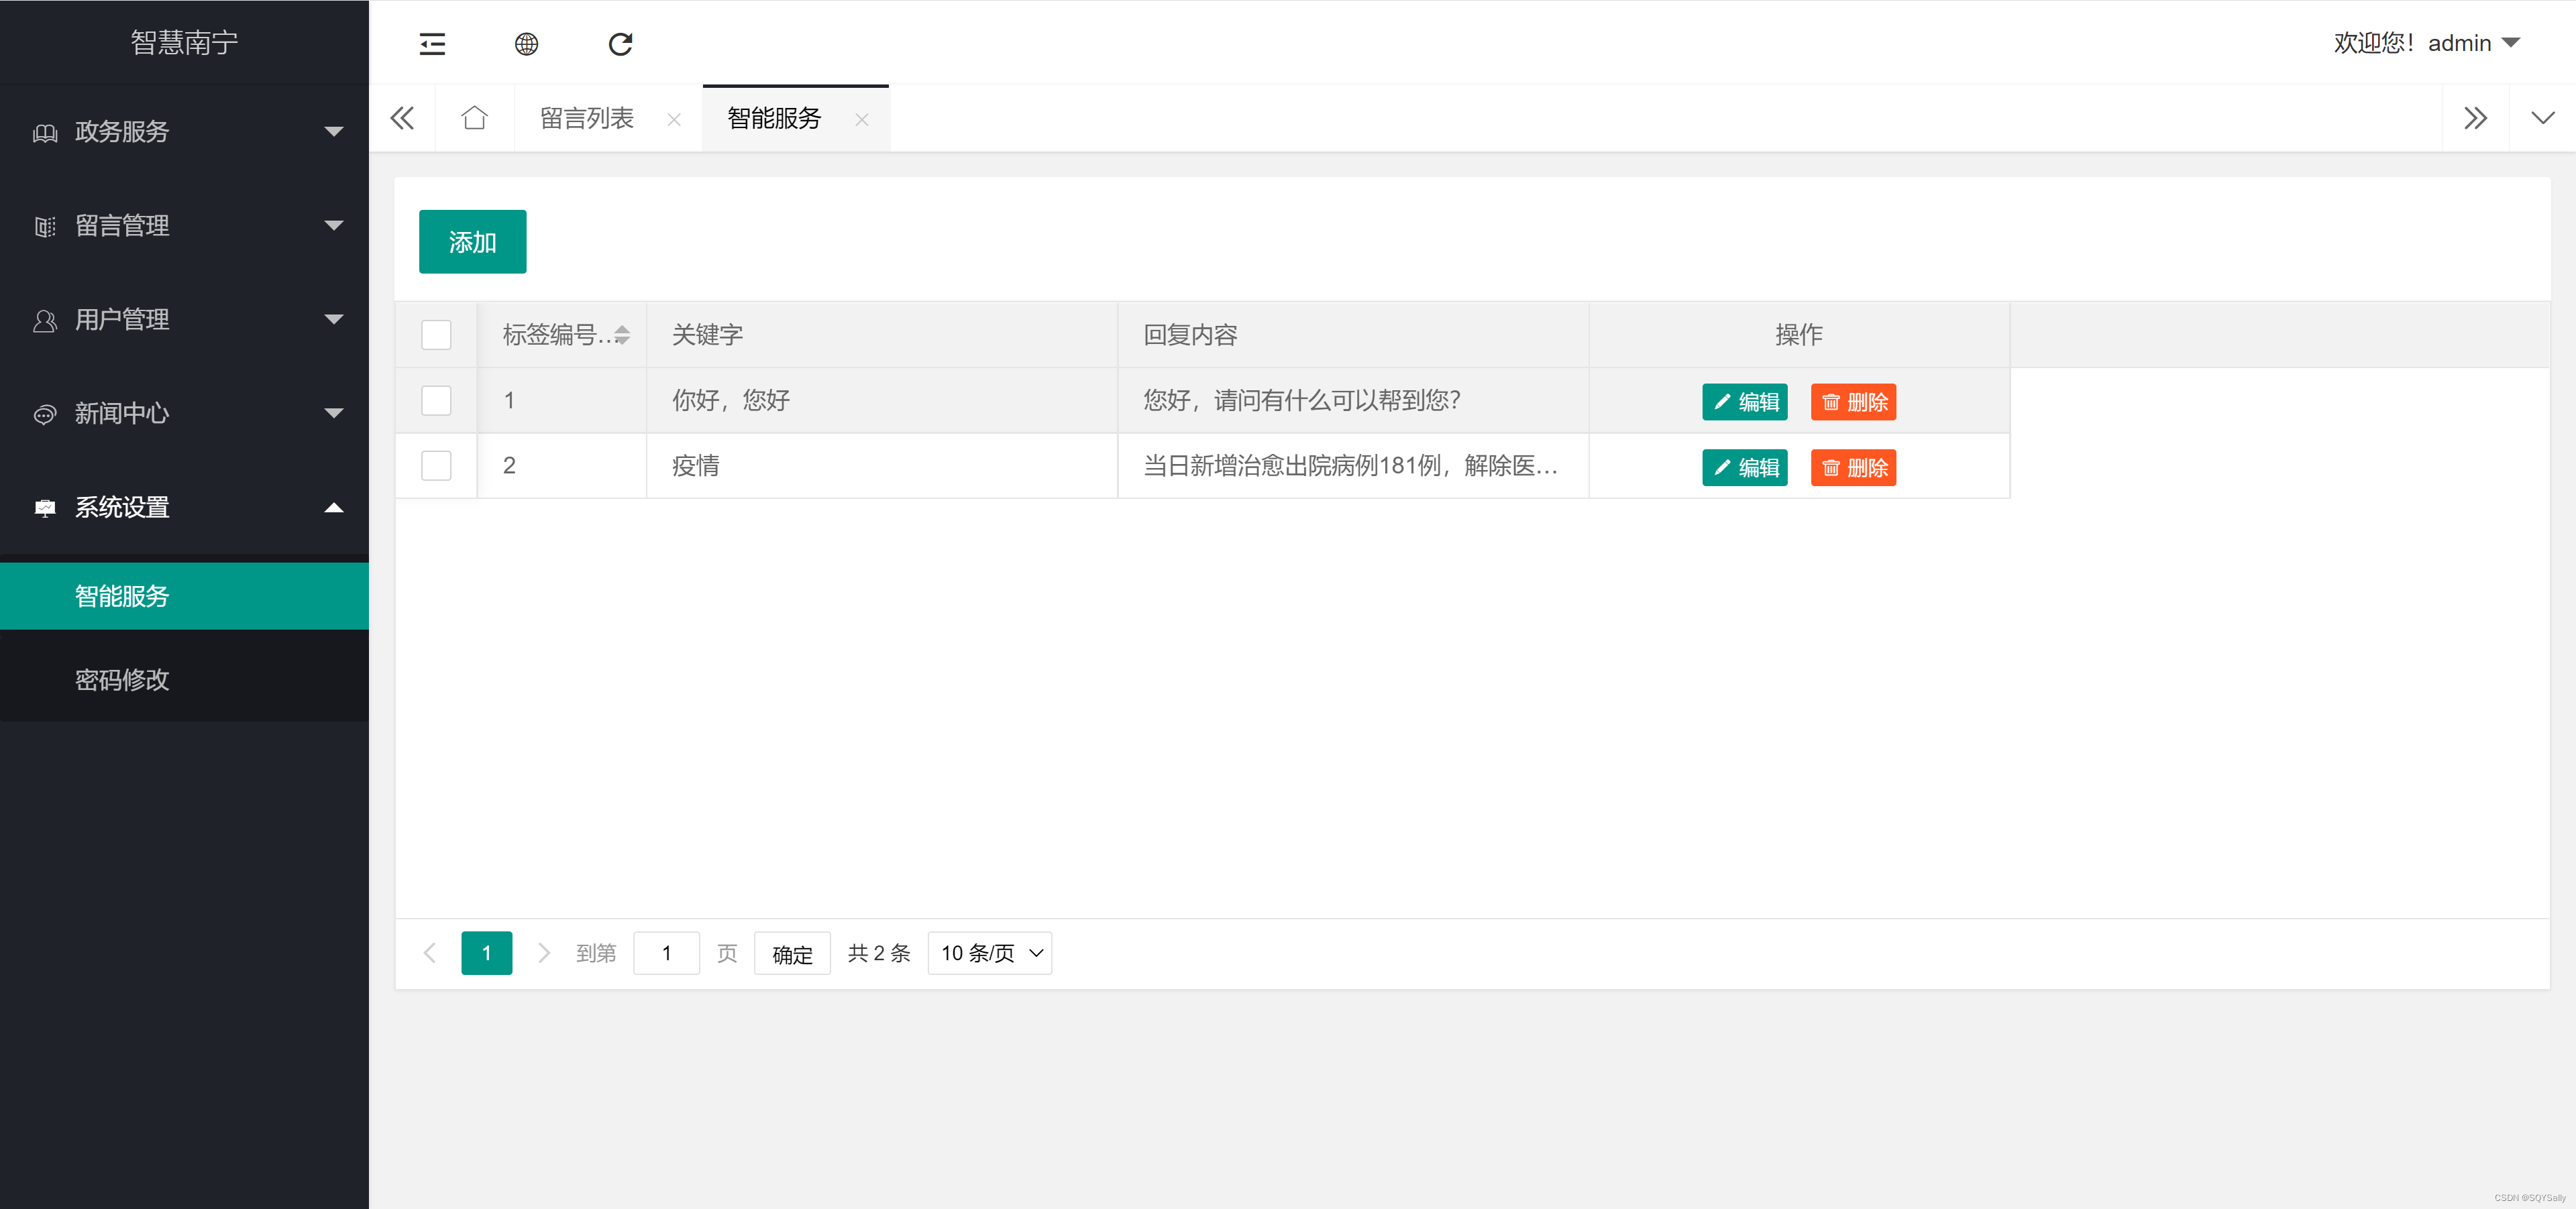Refresh the page with the reload icon

[x=620, y=44]
